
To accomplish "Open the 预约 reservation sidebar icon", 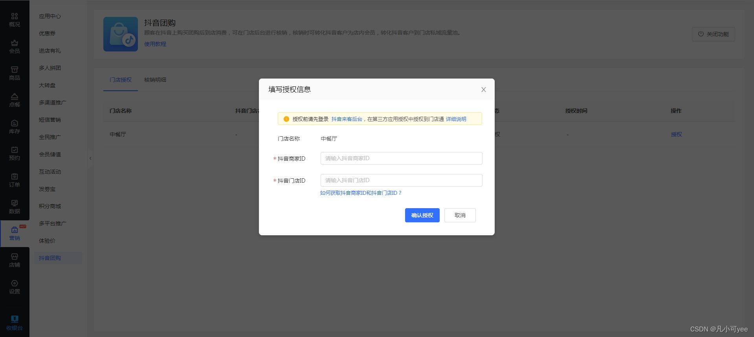I will 15,153.
